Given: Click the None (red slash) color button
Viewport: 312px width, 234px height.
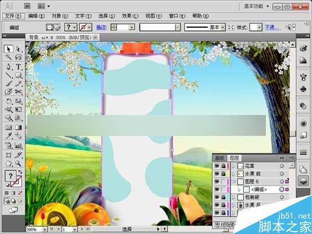Looking at the screenshot, I should tap(20, 193).
